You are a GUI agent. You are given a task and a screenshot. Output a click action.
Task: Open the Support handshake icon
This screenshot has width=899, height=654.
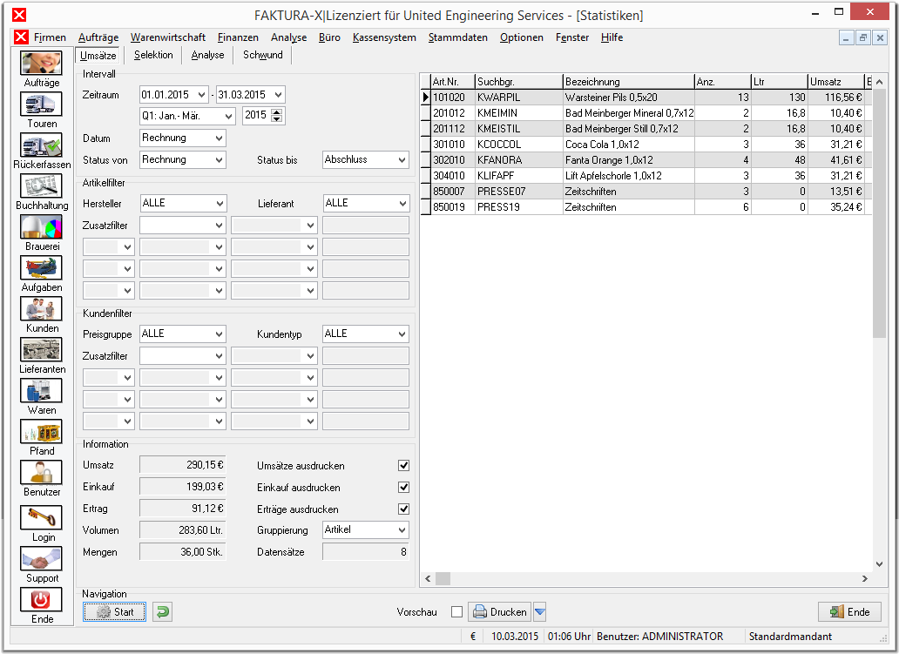[41, 559]
